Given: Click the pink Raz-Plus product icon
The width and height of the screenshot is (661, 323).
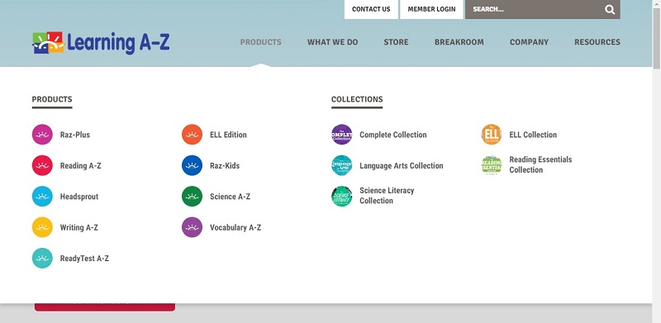Looking at the screenshot, I should [x=42, y=135].
